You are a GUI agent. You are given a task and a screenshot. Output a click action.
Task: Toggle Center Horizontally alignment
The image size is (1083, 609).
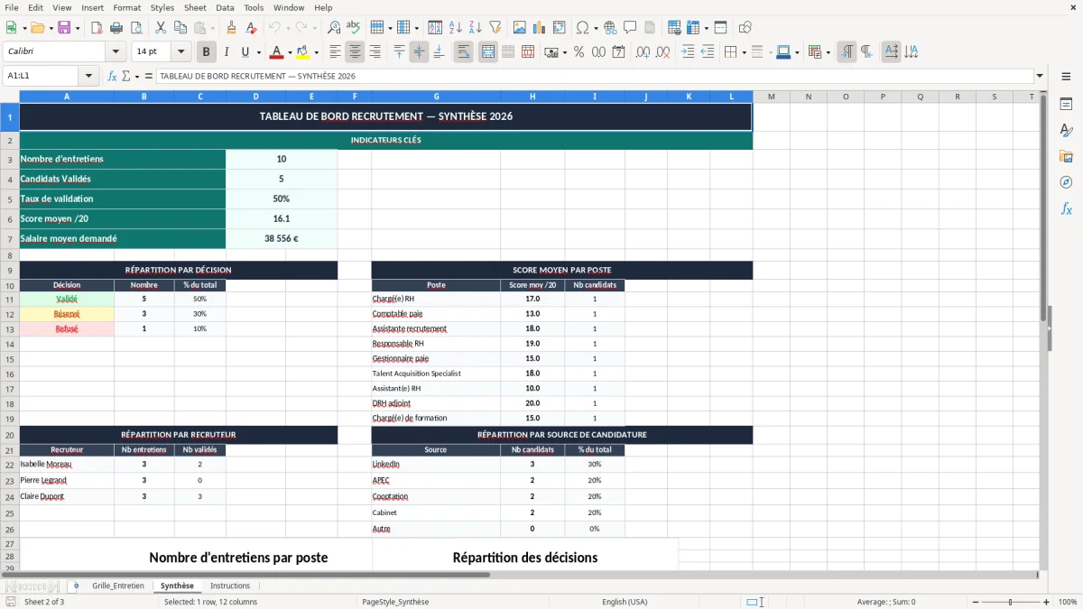tap(356, 52)
